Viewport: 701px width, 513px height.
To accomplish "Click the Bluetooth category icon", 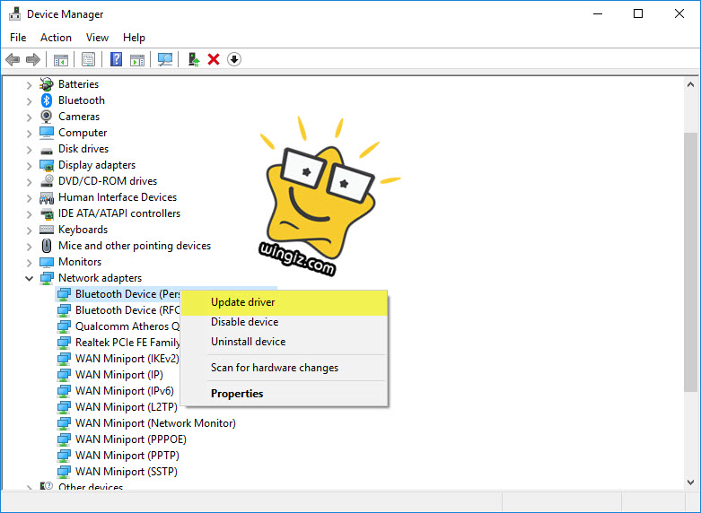I will (47, 100).
